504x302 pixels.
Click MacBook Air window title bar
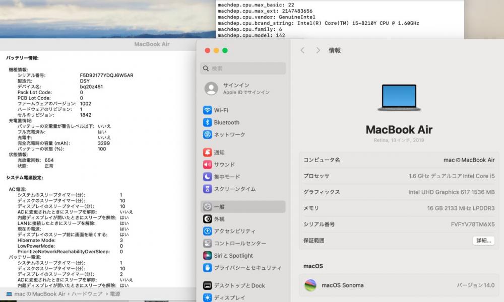coord(98,44)
